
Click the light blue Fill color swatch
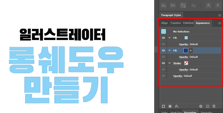186,38
